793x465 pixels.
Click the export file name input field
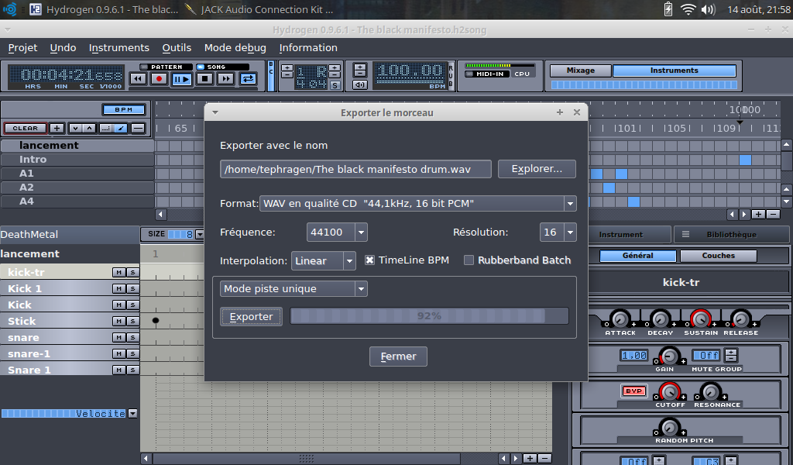[x=355, y=169]
